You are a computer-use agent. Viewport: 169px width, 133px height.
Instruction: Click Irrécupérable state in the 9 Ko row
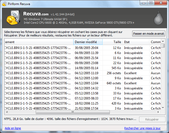click(133, 78)
